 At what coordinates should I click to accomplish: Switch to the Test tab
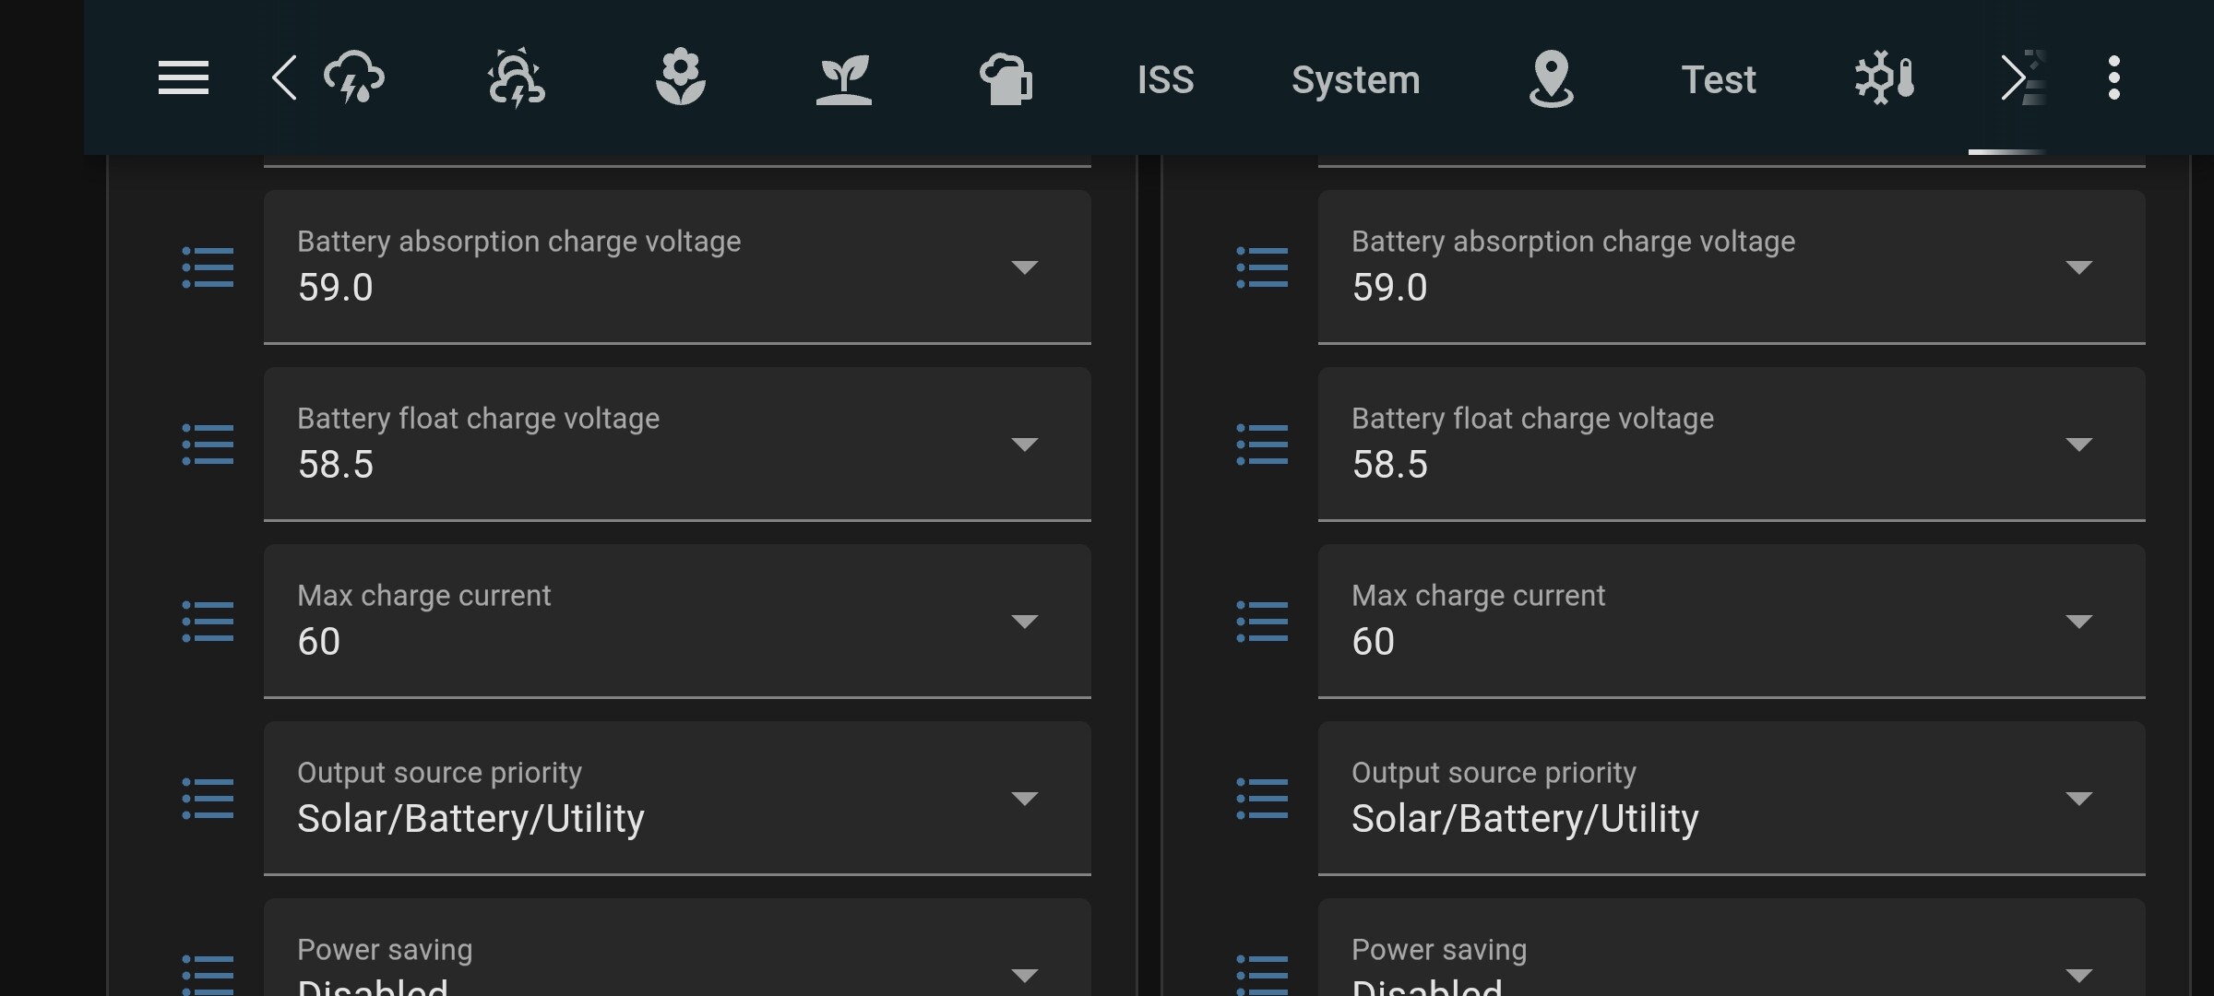tap(1718, 79)
